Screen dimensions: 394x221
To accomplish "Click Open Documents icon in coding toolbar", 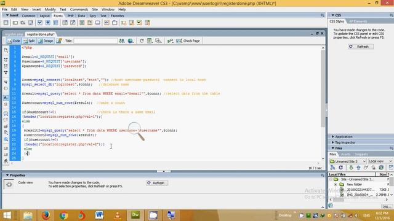I will coord(6,50).
